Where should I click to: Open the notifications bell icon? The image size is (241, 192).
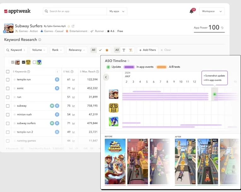click(191, 11)
